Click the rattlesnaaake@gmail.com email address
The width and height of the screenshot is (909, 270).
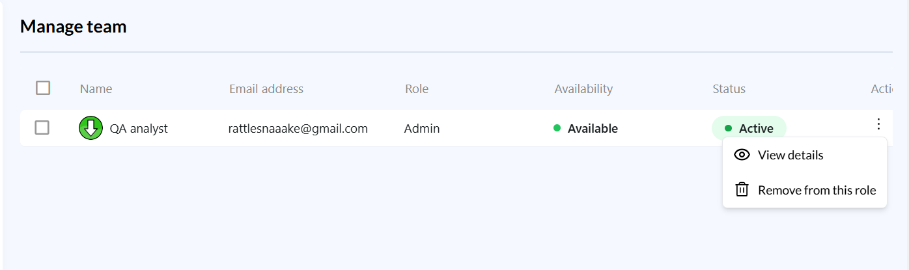[298, 128]
